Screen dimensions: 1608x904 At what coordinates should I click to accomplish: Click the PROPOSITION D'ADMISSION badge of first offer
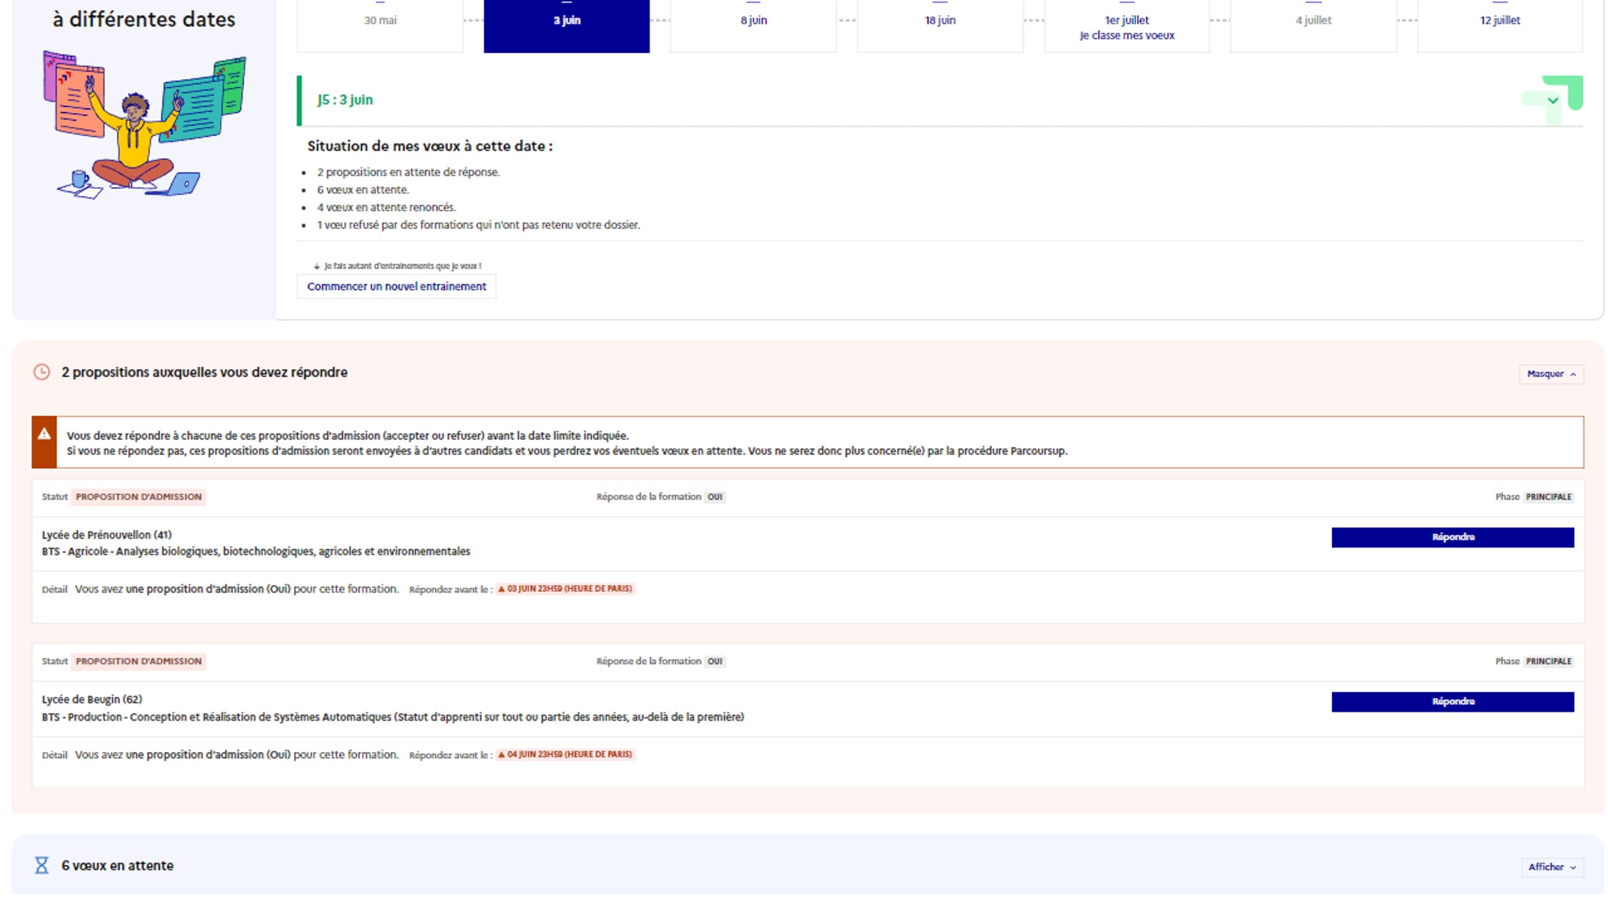[x=139, y=497]
